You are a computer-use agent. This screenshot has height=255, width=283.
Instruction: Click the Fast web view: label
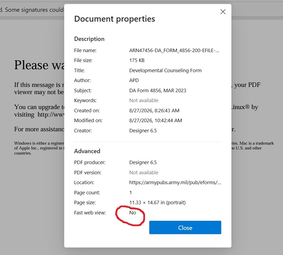pos(90,213)
